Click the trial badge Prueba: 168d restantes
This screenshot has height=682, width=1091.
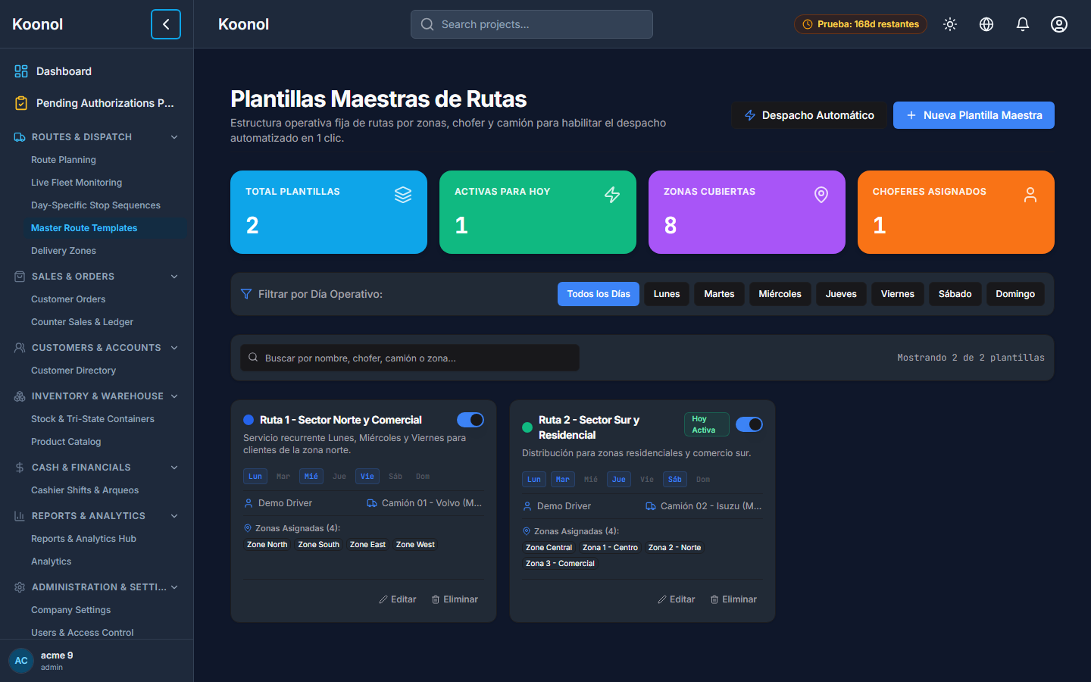click(861, 24)
